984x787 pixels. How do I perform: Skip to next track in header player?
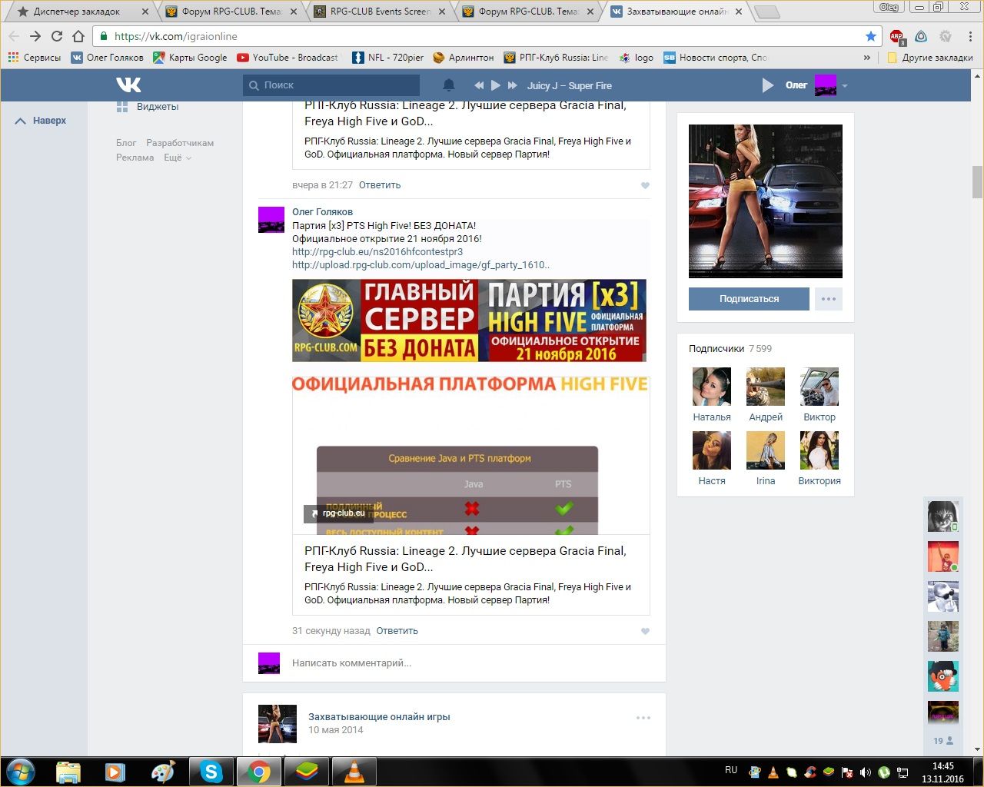click(x=513, y=85)
